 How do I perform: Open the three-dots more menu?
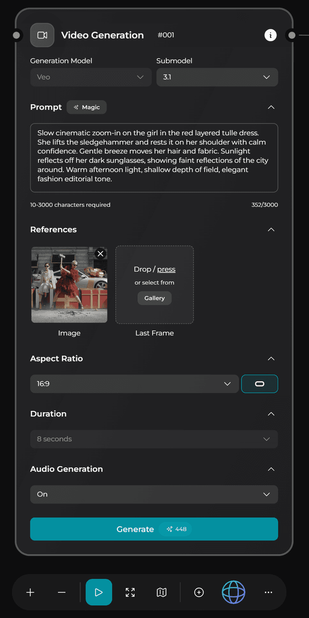268,592
